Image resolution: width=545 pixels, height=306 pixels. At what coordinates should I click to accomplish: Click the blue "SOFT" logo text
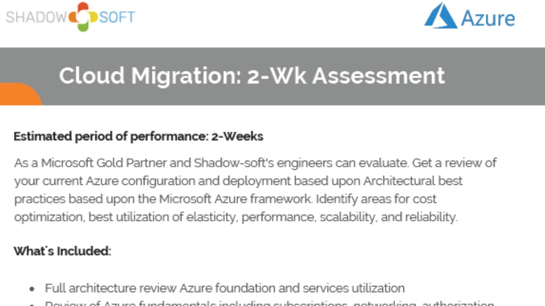tap(117, 17)
